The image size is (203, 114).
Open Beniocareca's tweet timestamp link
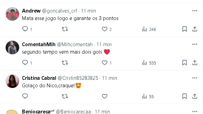[x=102, y=112]
